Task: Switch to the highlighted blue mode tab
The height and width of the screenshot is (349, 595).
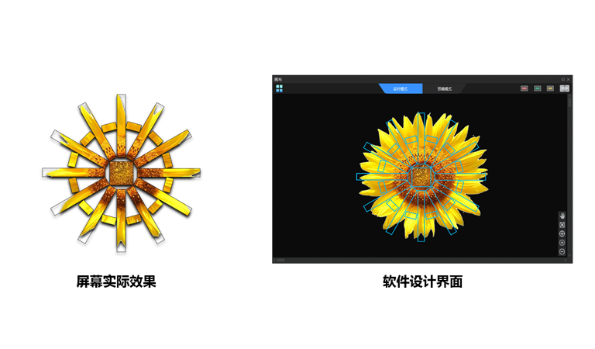Action: (x=401, y=89)
